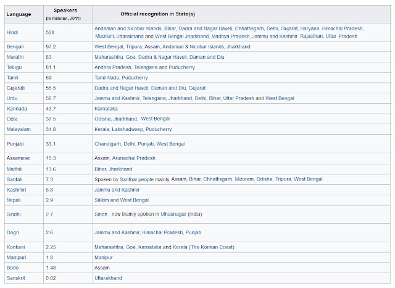This screenshot has height=288, width=395.
Task: Select the 0.02 speakers value
Action: (51, 278)
